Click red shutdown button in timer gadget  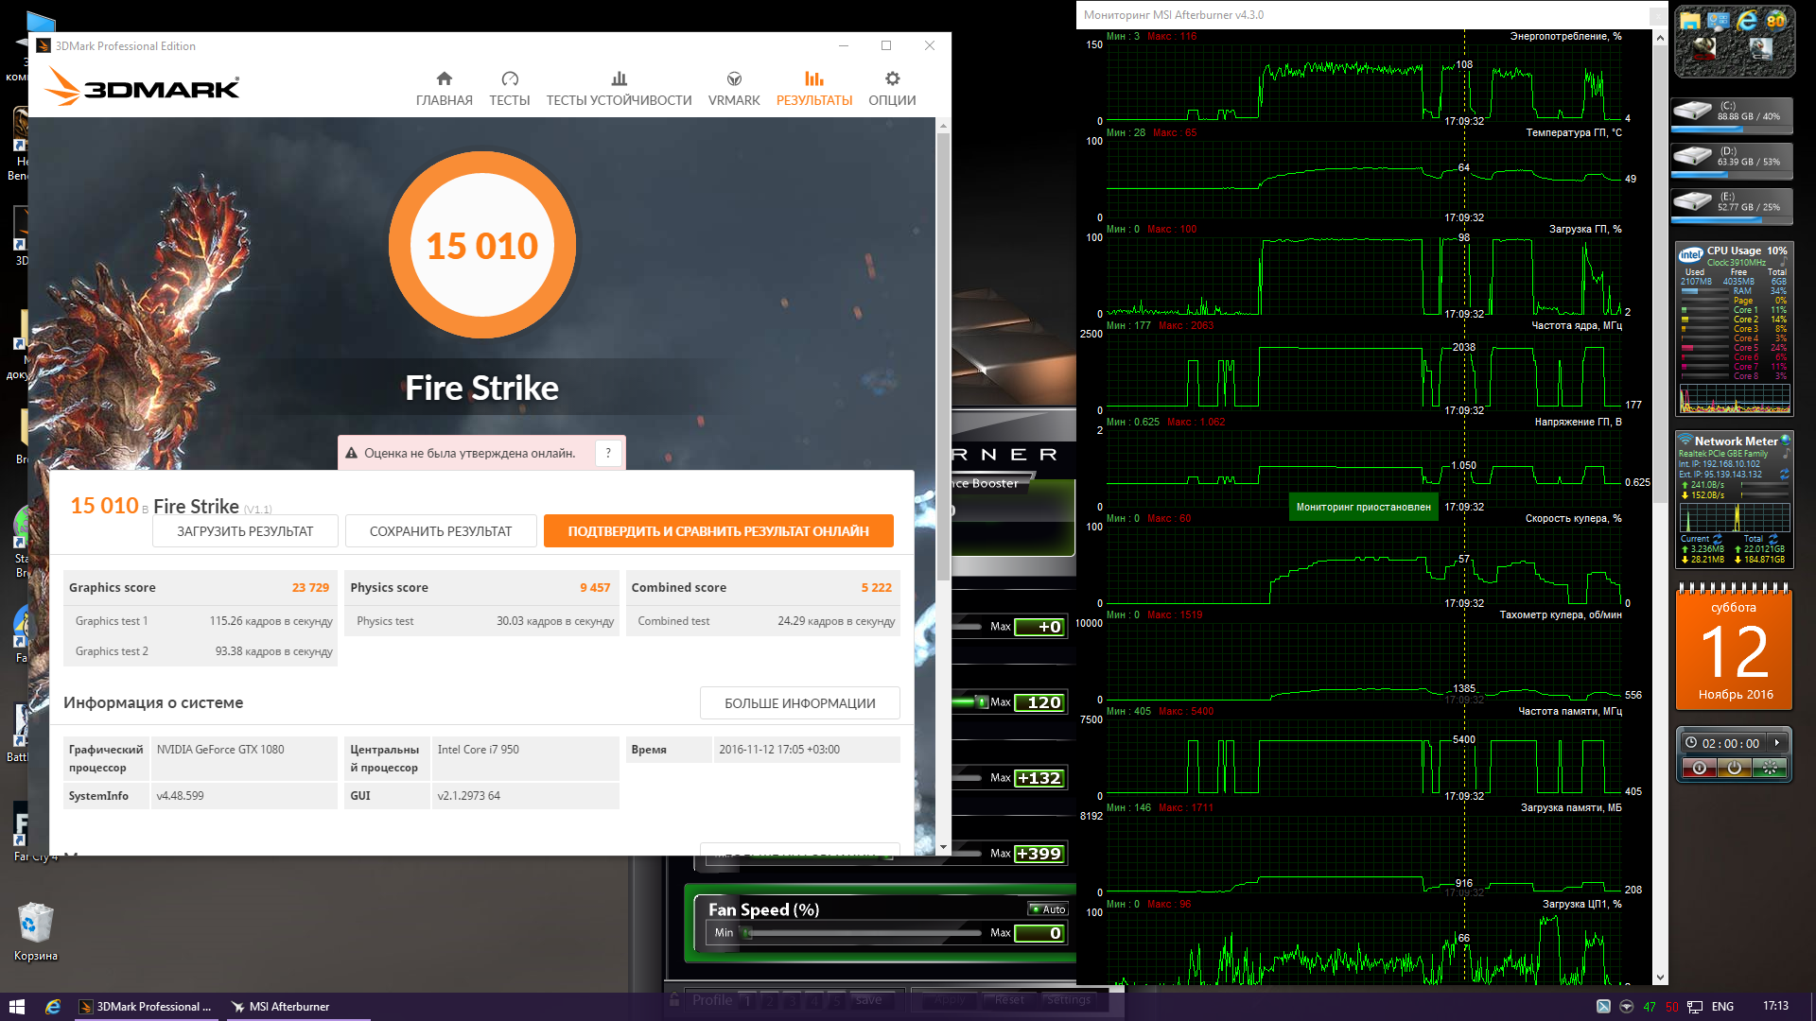tap(1700, 768)
